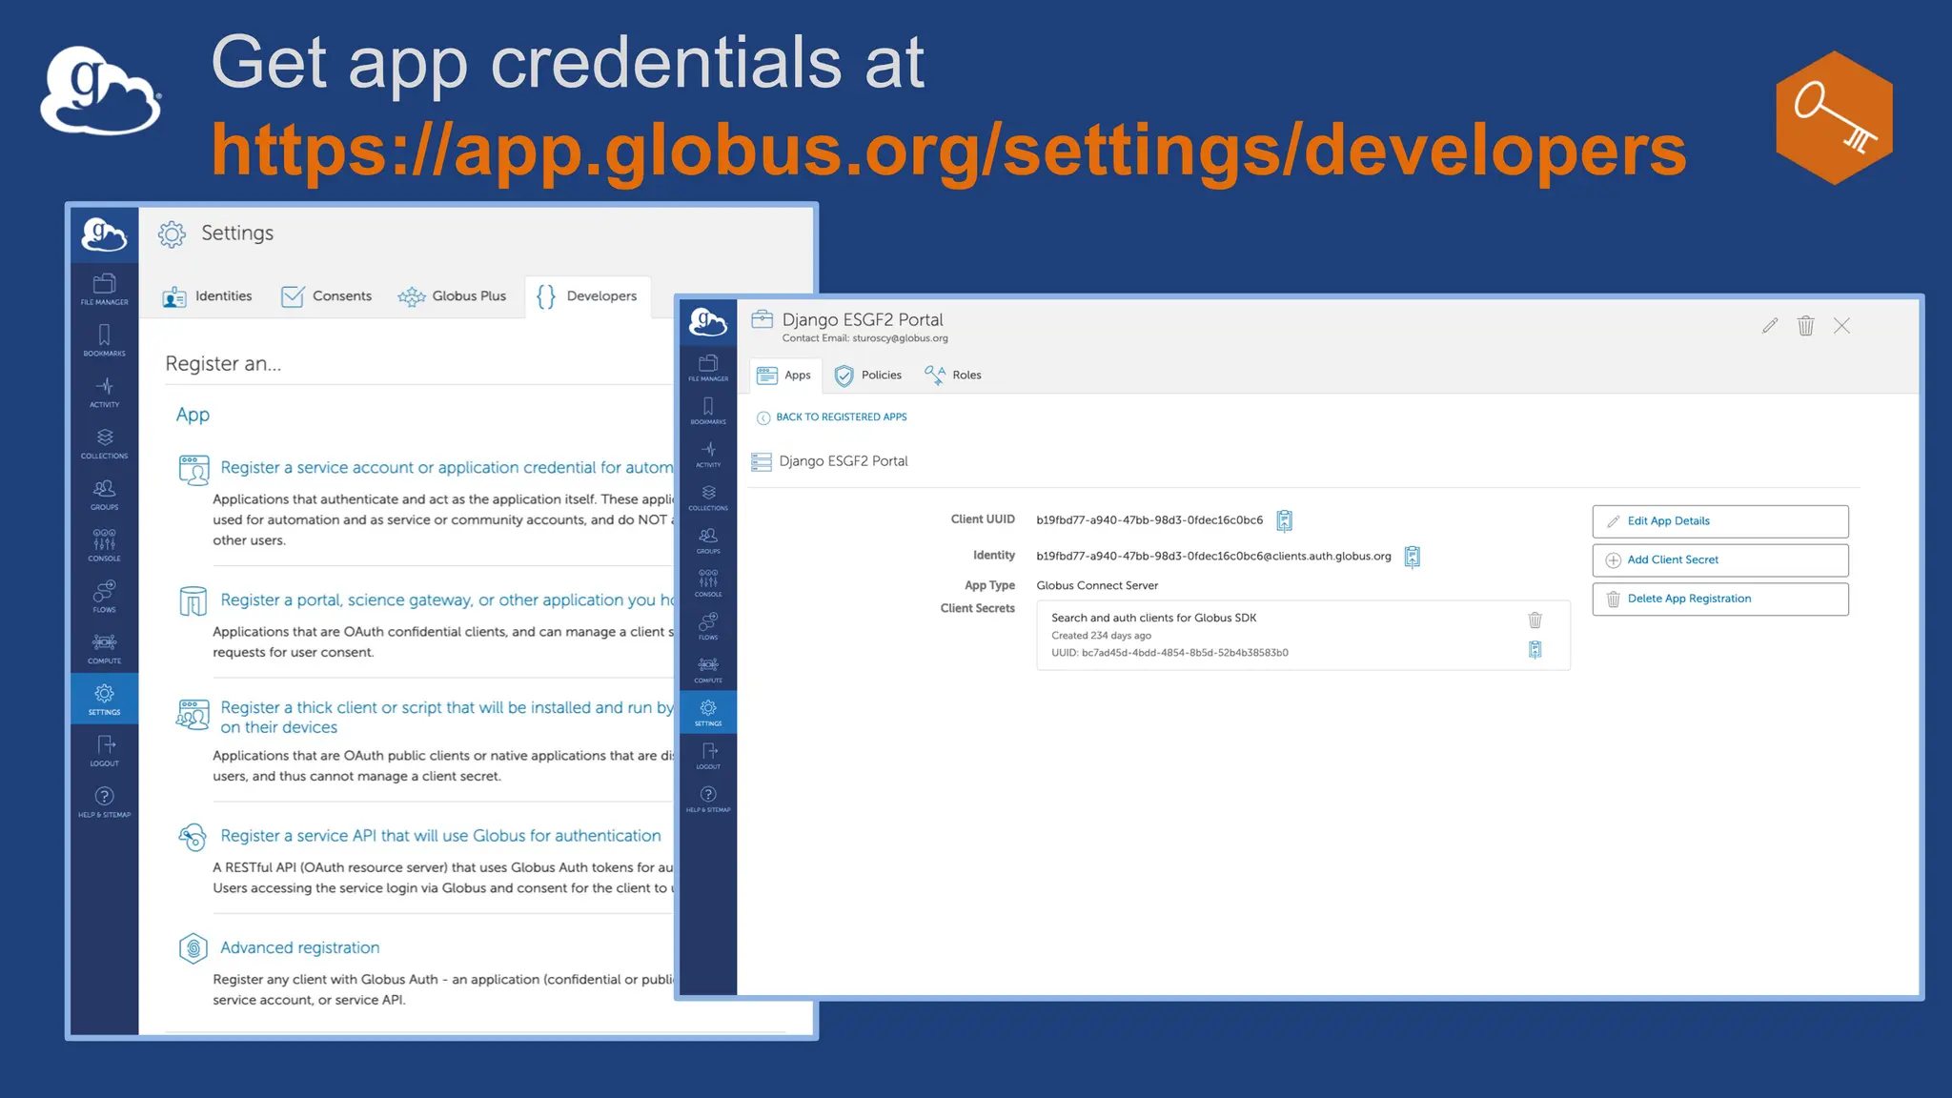Open File Manager in Django portal window sidebar
The width and height of the screenshot is (1952, 1098).
pyautogui.click(x=708, y=368)
